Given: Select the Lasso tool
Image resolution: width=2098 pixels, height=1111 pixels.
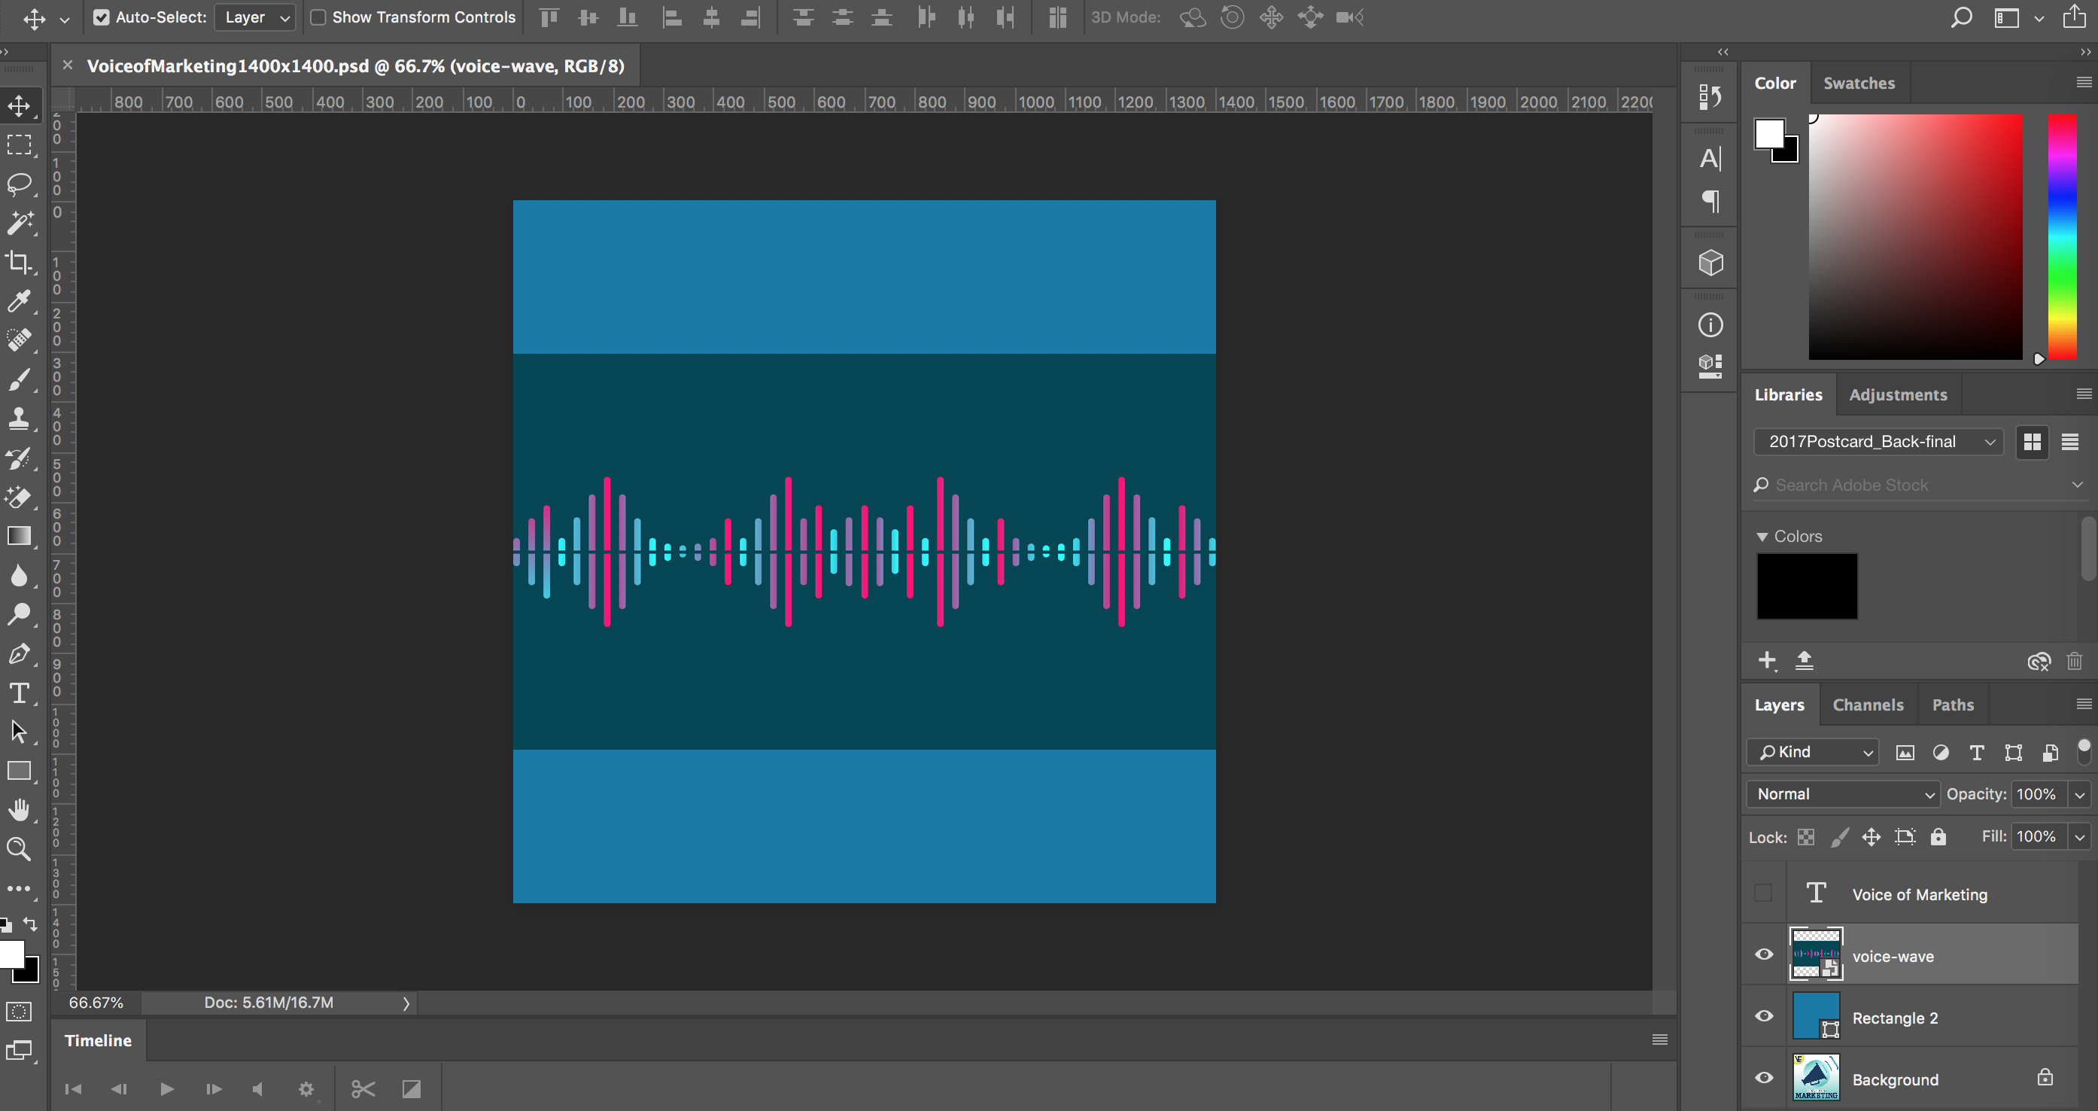Looking at the screenshot, I should [19, 183].
